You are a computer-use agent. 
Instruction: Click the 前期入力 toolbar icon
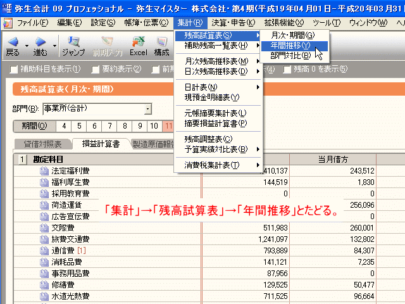[x=107, y=41]
